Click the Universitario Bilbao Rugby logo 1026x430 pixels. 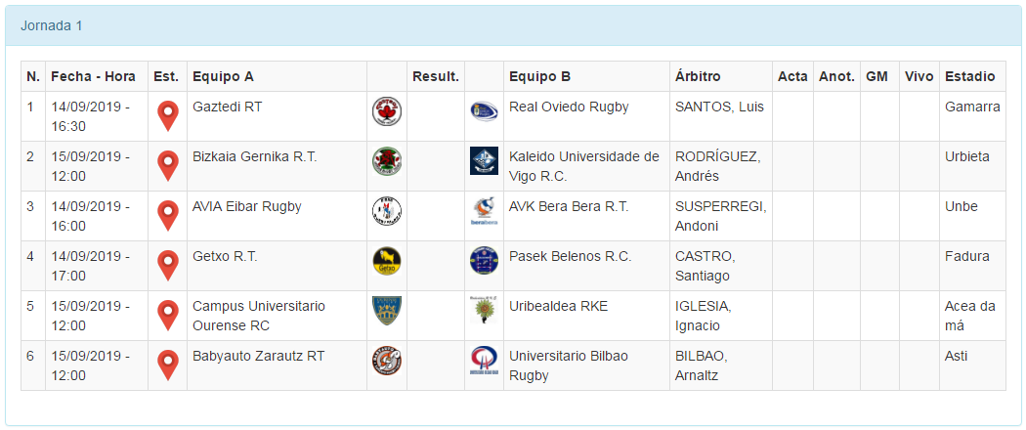tap(484, 361)
